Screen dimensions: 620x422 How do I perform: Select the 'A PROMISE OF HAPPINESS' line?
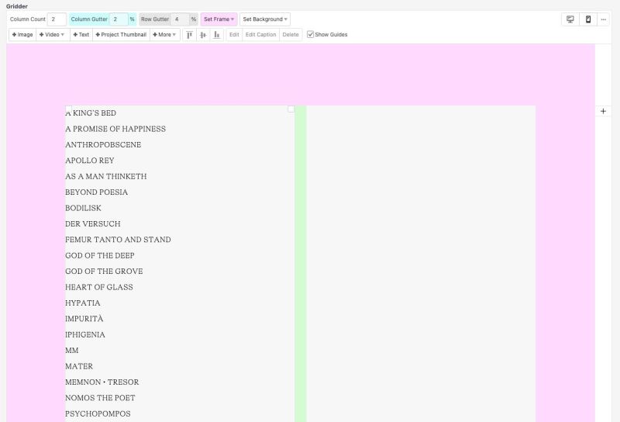pyautogui.click(x=115, y=129)
